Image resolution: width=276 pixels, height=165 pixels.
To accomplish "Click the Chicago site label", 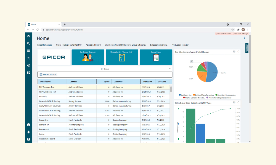I will [x=245, y=34].
